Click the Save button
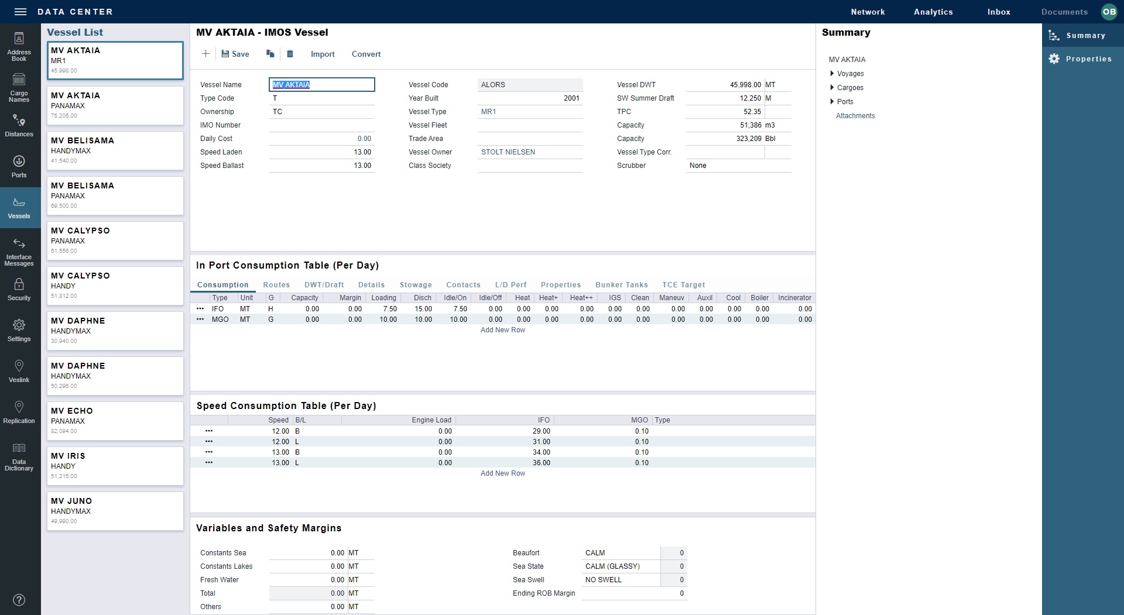Screen dimensions: 1124x615 pos(235,54)
